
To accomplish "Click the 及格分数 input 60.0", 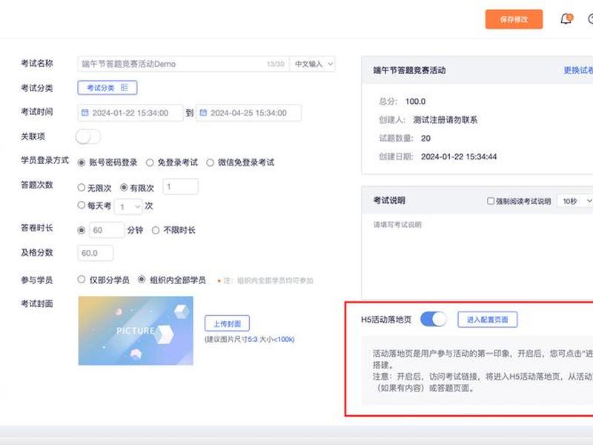I will 96,253.
